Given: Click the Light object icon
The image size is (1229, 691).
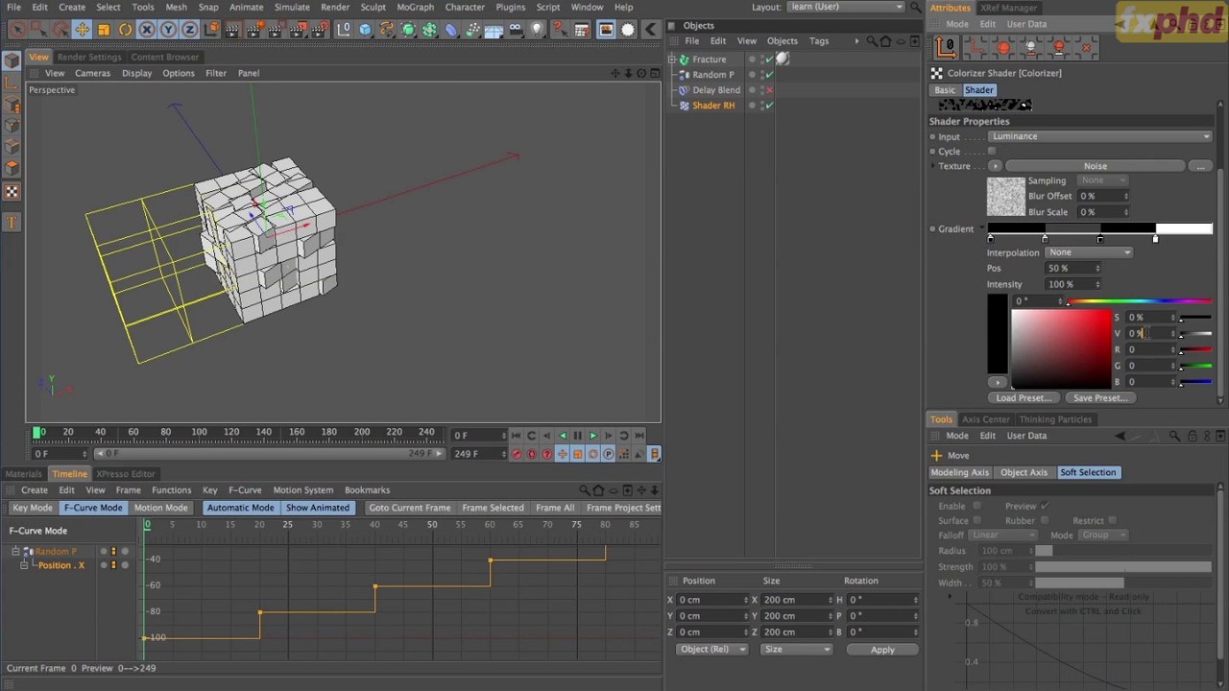Looking at the screenshot, I should (537, 30).
